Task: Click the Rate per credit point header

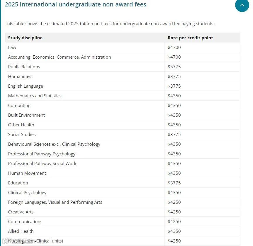Action: point(190,38)
